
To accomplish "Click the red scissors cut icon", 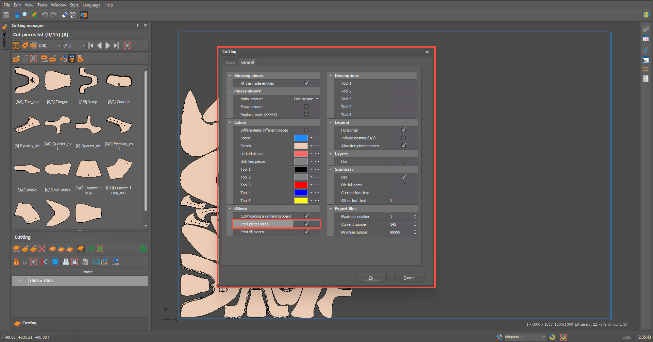I will 44,262.
